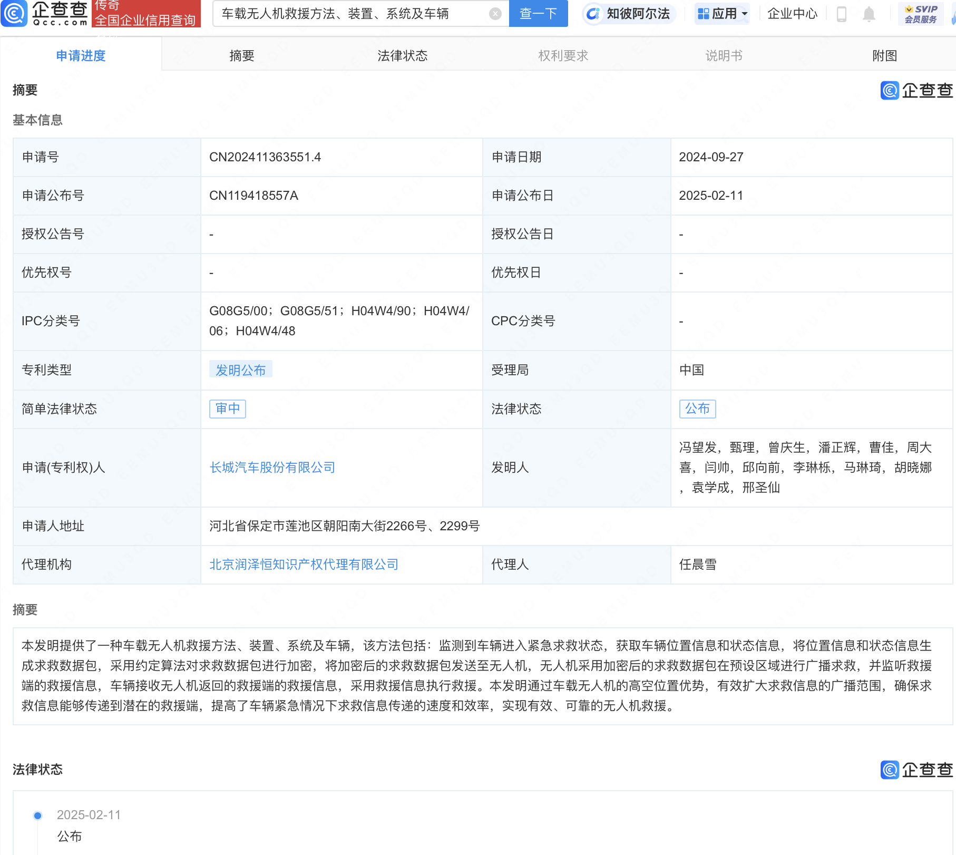The image size is (956, 855).
Task: Select publication date 2025-02-11 in table
Action: pyautogui.click(x=711, y=196)
